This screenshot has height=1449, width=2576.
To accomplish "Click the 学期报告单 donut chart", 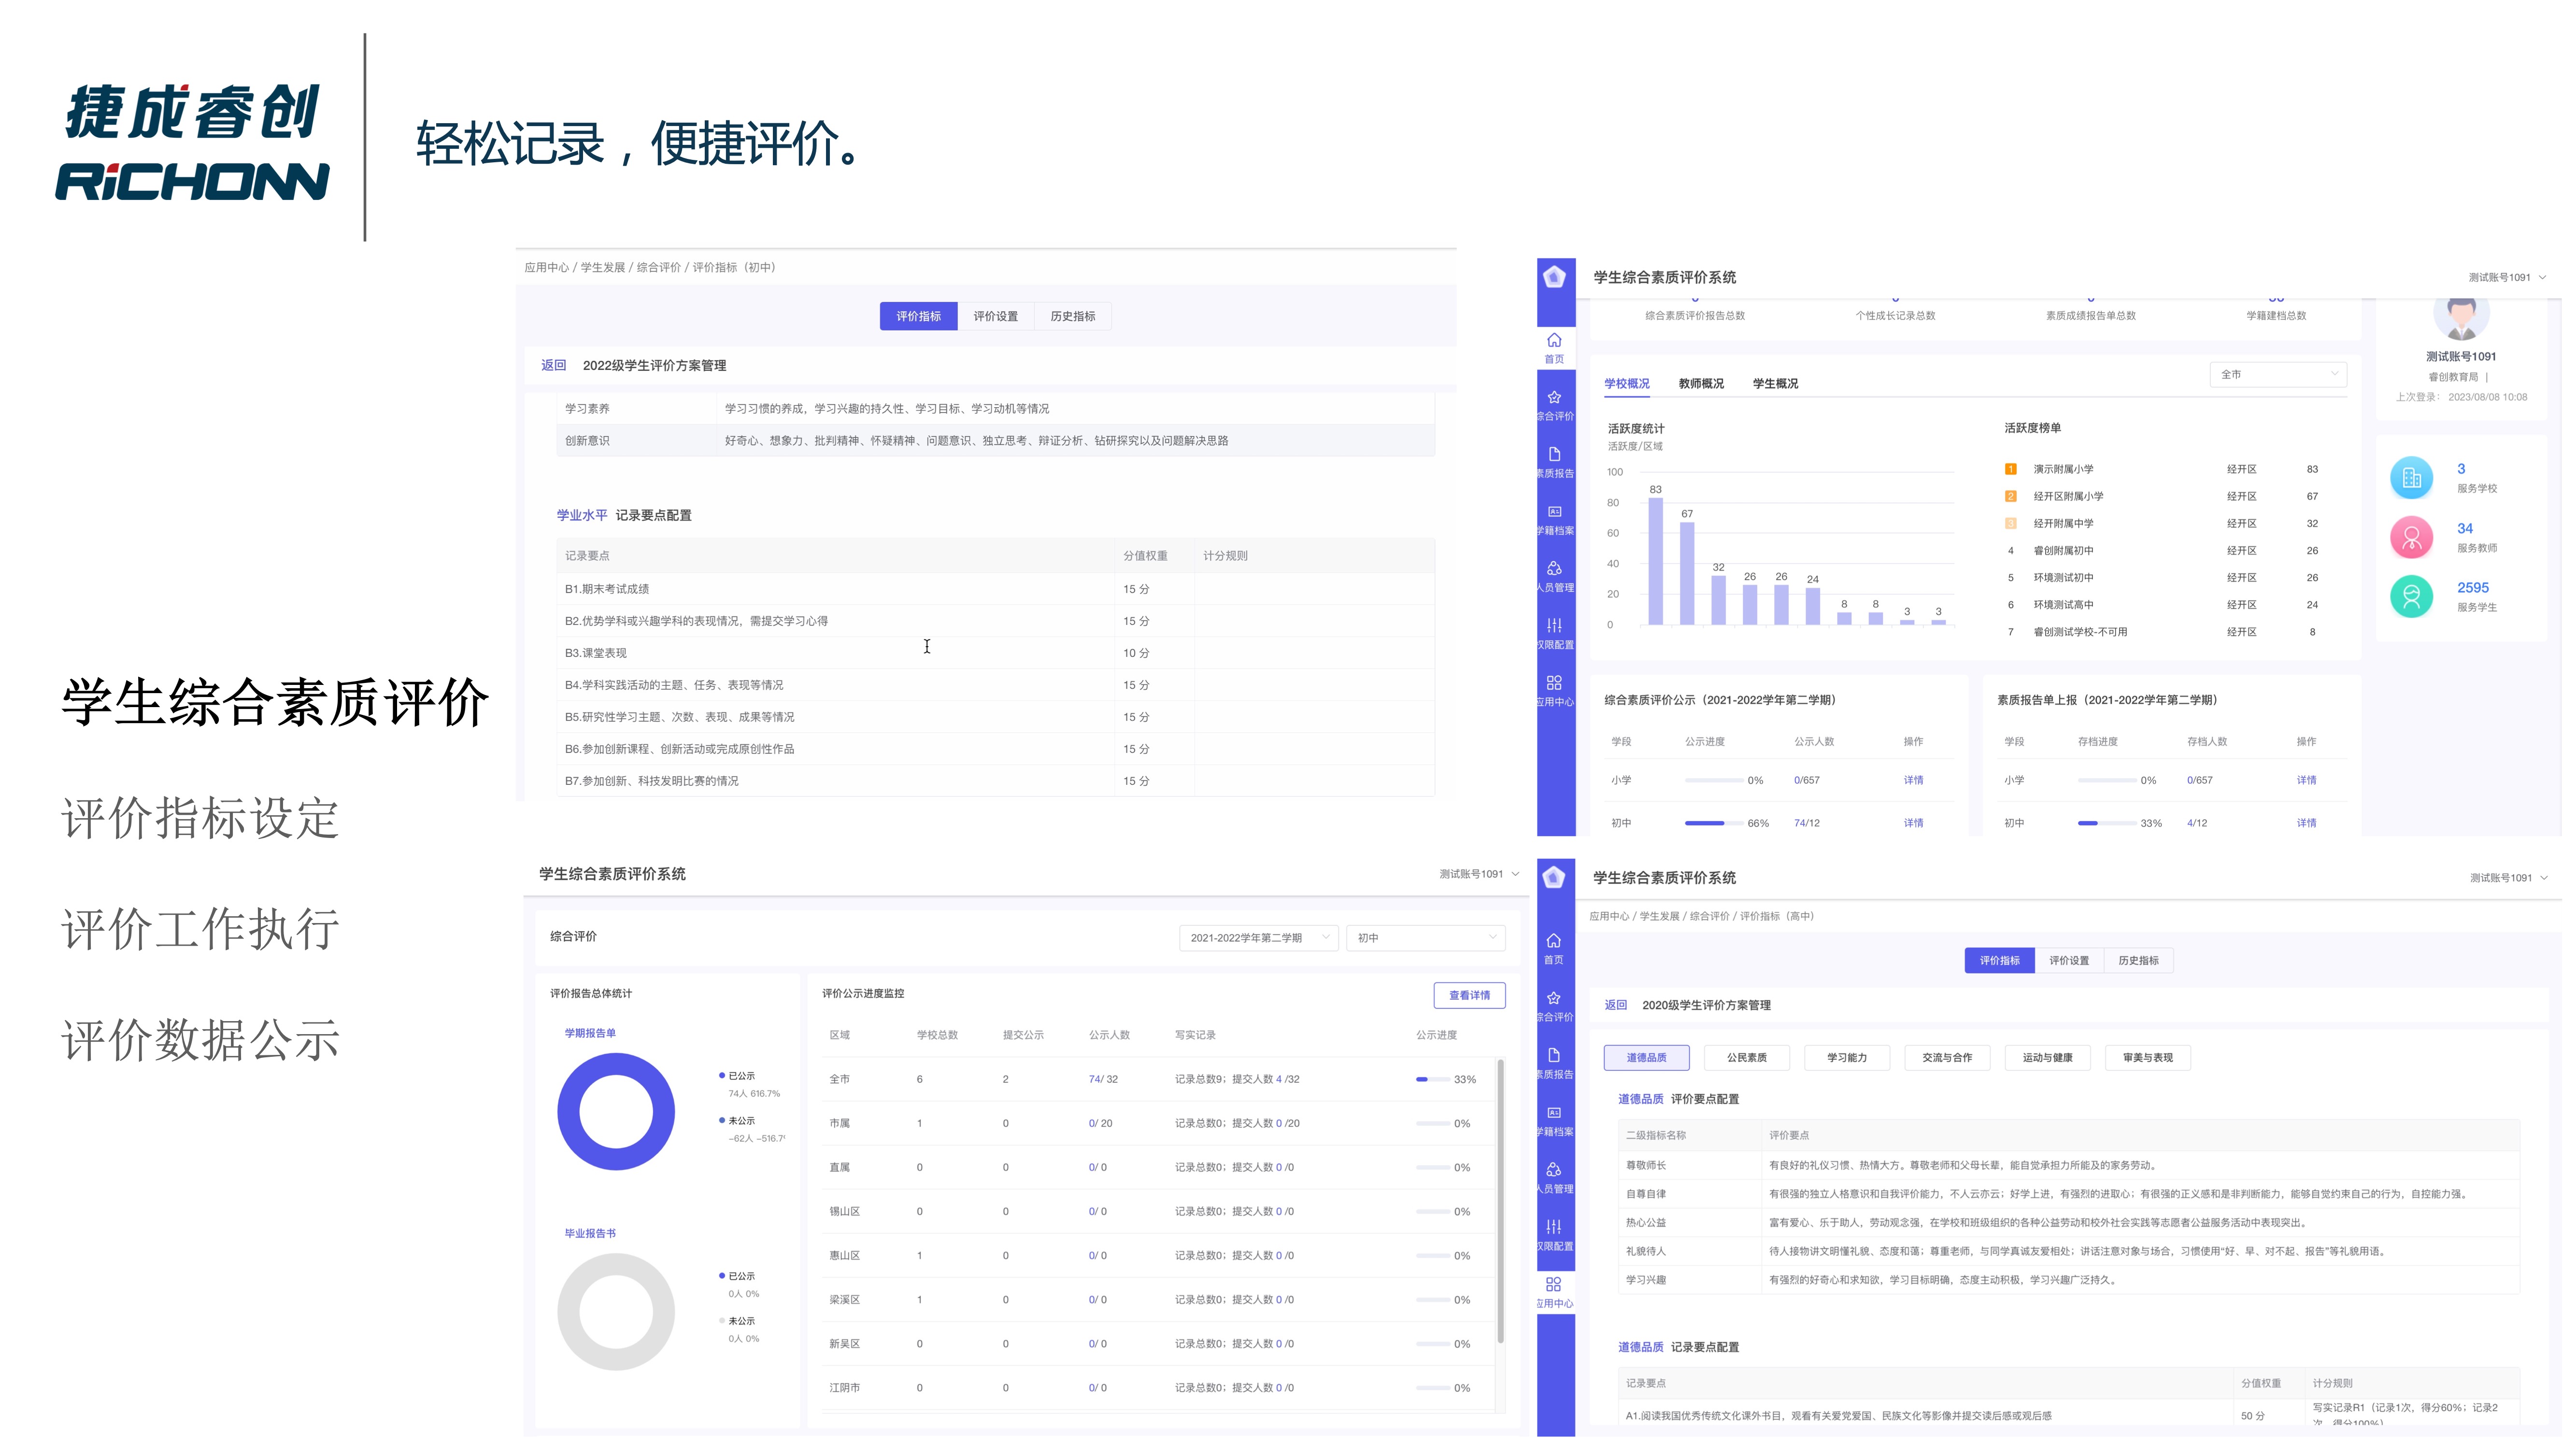I will click(616, 1112).
